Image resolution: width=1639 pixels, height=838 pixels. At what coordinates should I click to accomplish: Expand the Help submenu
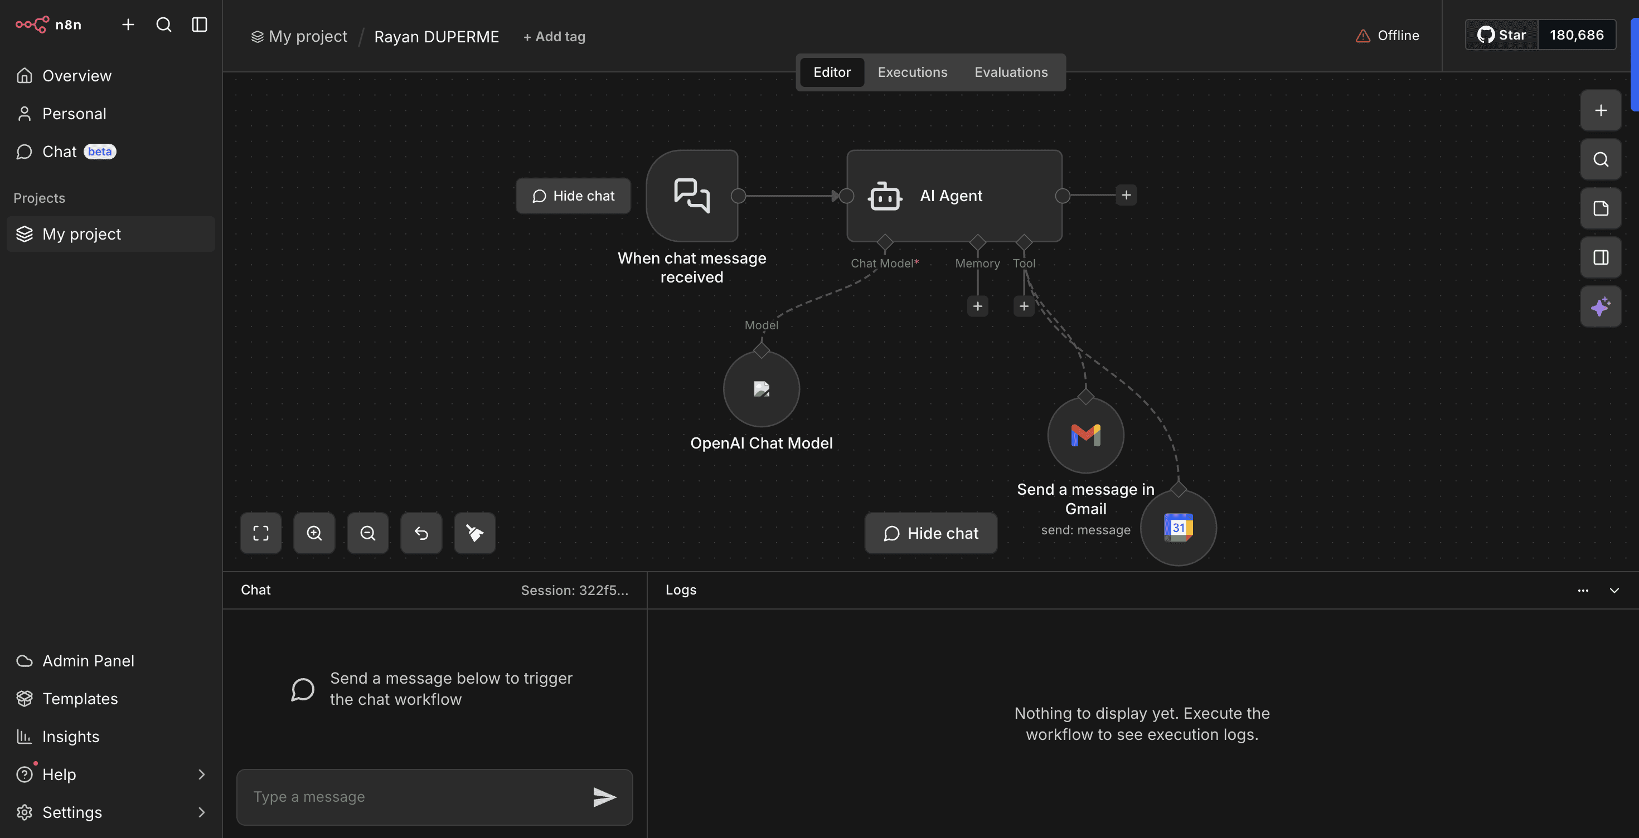click(x=111, y=774)
